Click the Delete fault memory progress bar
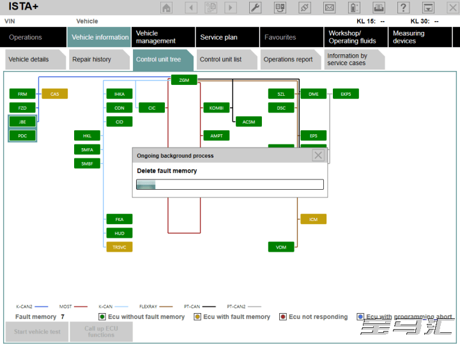 [x=230, y=185]
